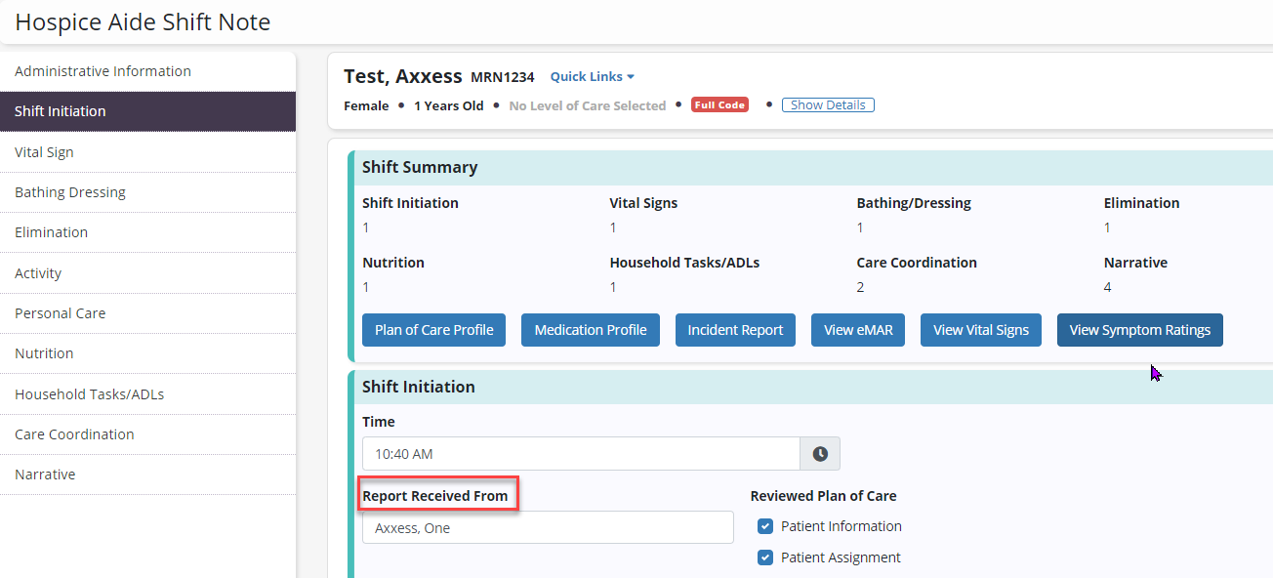The height and width of the screenshot is (578, 1273).
Task: Click the Report Received From text field
Action: coord(547,528)
